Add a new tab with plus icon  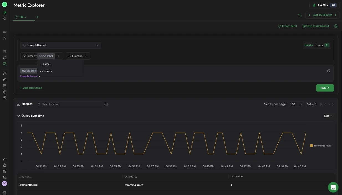(38, 17)
